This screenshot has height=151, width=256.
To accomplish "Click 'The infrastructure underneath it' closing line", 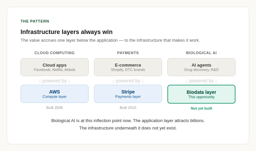I will [128, 128].
